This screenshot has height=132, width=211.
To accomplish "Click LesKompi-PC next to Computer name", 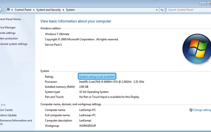I will click(x=88, y=110).
